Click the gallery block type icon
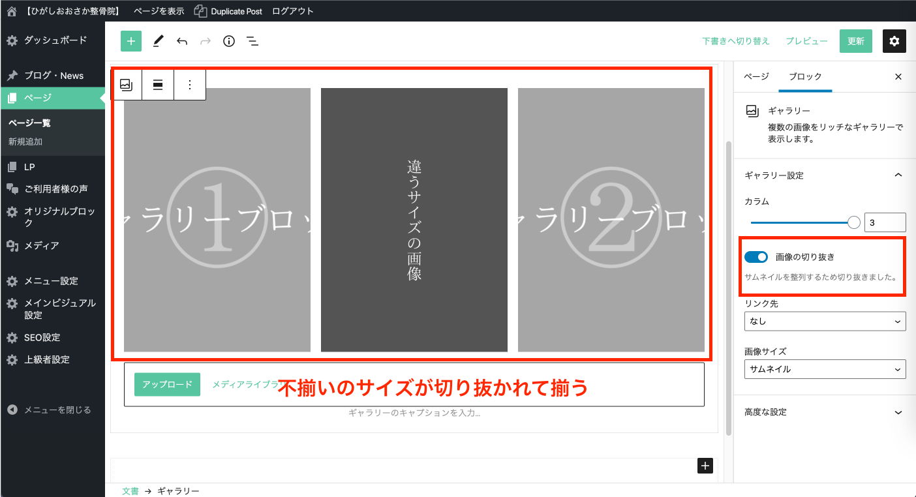Image resolution: width=916 pixels, height=497 pixels. click(127, 85)
